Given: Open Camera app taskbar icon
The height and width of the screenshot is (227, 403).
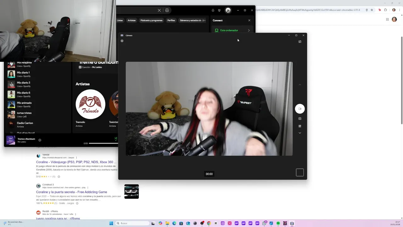Looking at the screenshot, I should [292, 223].
